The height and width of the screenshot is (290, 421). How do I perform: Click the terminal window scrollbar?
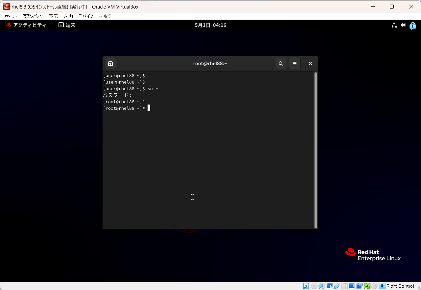coord(315,147)
